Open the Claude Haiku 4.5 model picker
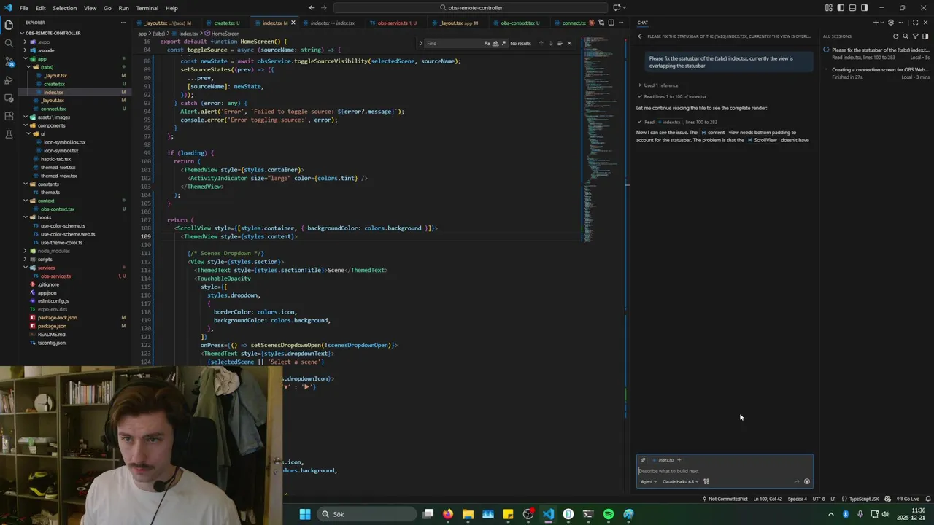The height and width of the screenshot is (525, 934). 680,481
